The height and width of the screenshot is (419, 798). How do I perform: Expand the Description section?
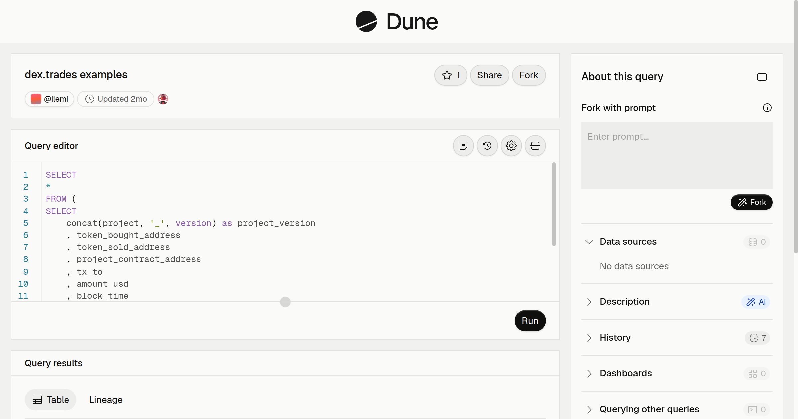click(589, 302)
